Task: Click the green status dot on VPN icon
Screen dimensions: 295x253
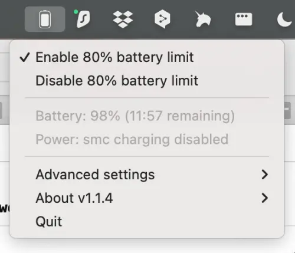Action: pyautogui.click(x=76, y=12)
